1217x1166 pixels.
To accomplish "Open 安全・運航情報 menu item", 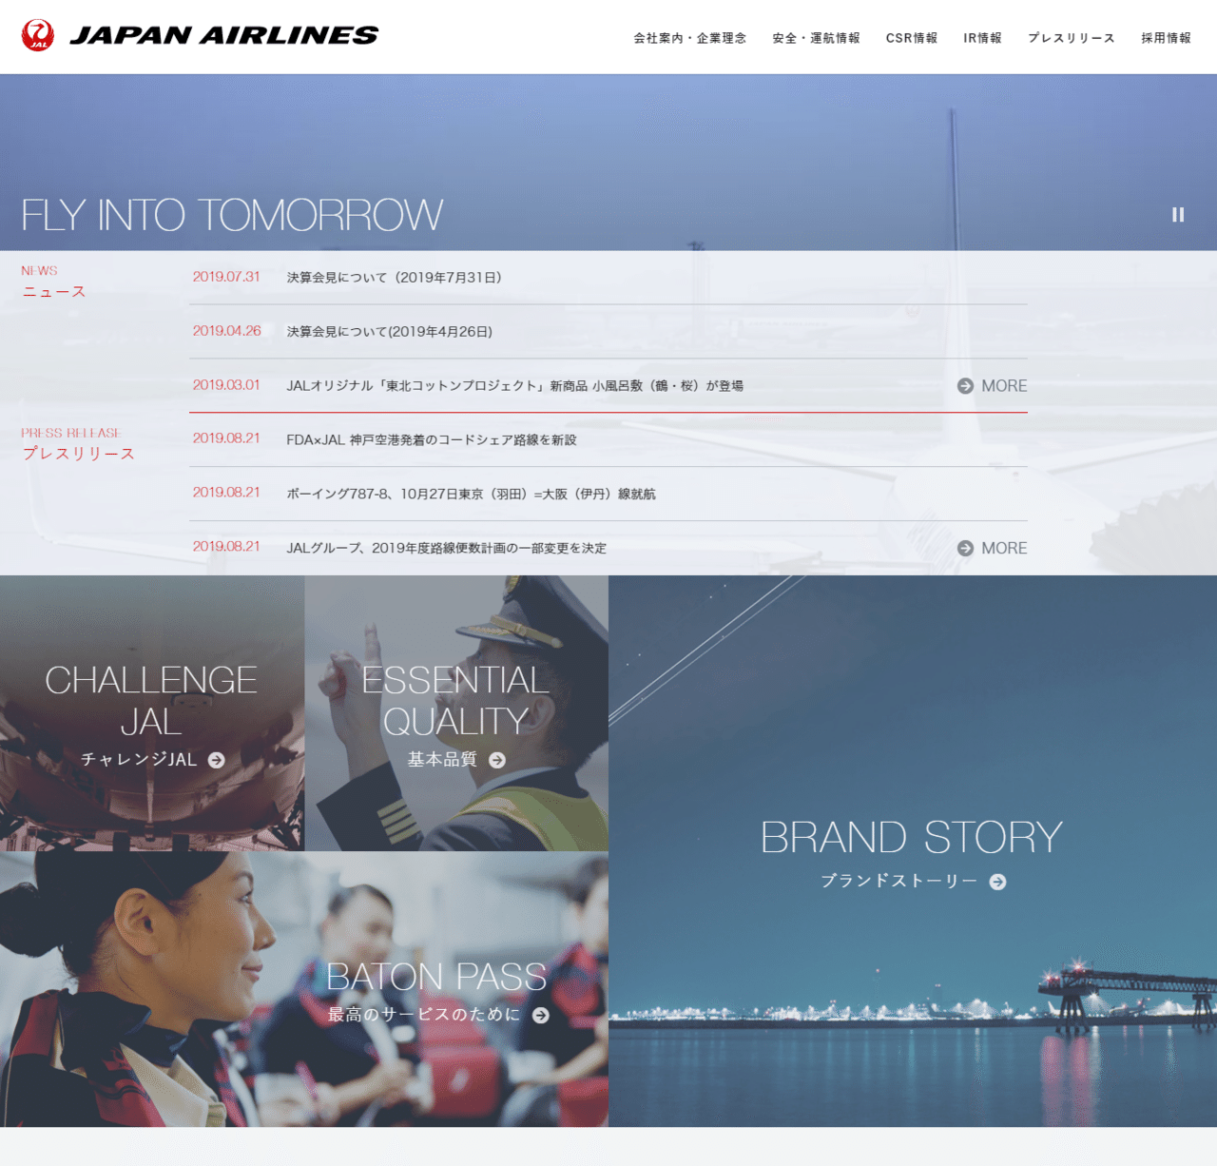I will (816, 38).
